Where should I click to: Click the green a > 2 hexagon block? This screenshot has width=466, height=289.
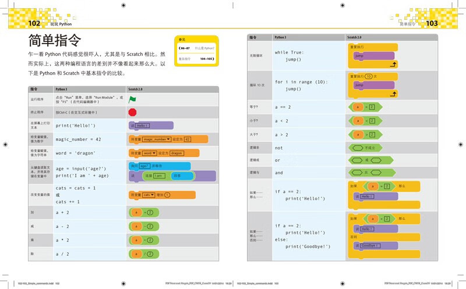click(365, 135)
